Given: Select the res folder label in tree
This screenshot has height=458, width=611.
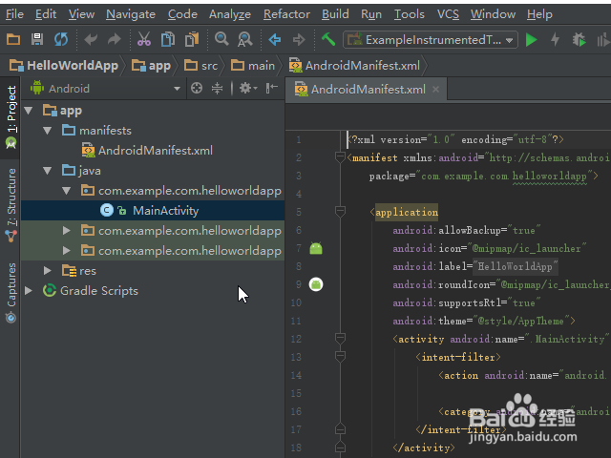Looking at the screenshot, I should point(87,271).
